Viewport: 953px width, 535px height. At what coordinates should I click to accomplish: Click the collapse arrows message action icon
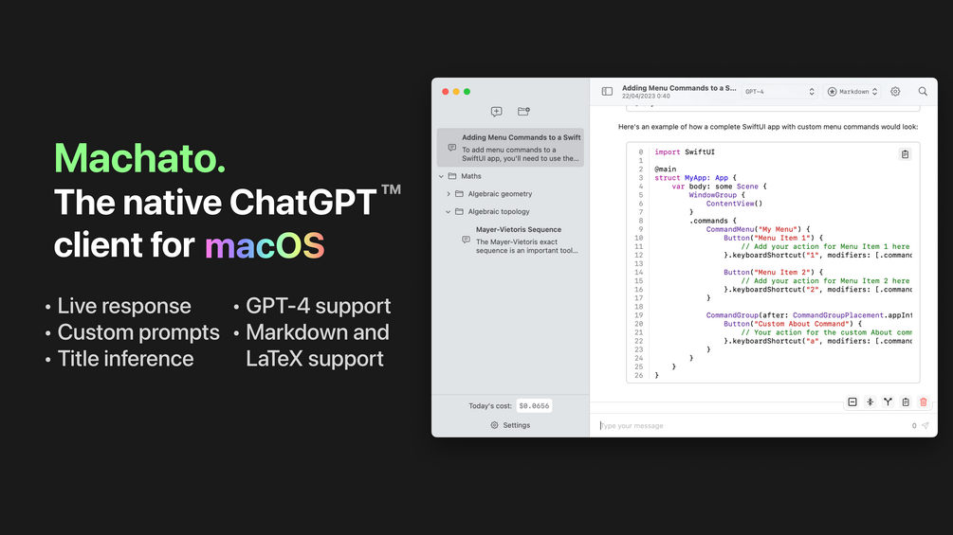871,402
